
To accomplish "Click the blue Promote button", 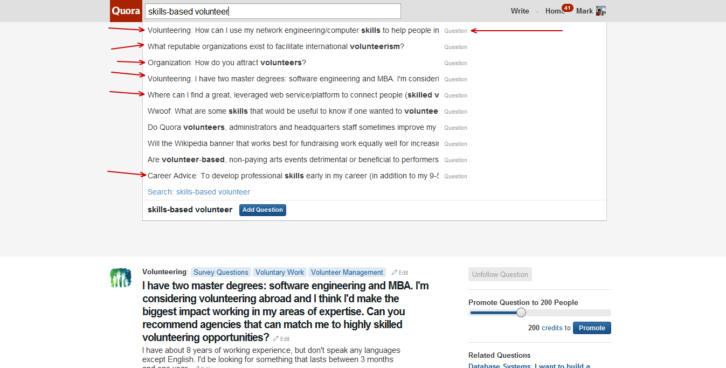I will tap(592, 328).
